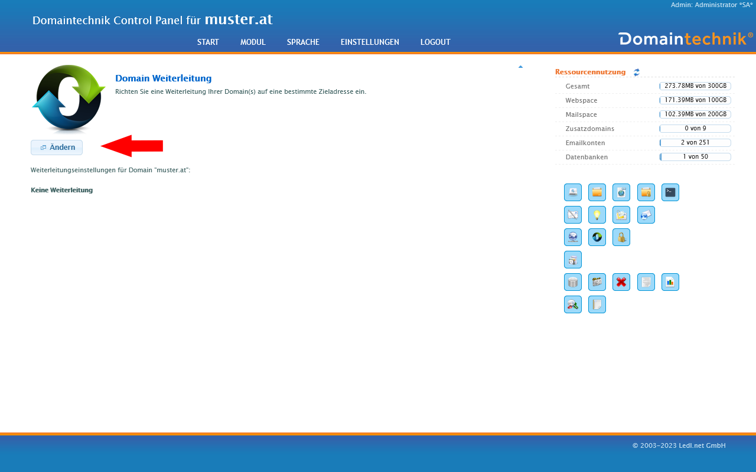Image resolution: width=756 pixels, height=472 pixels.
Task: Open the bar chart statistics icon
Action: pos(670,282)
